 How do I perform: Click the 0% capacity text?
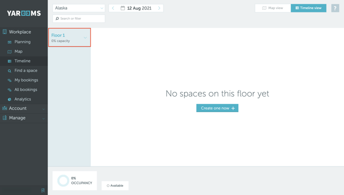tap(60, 41)
